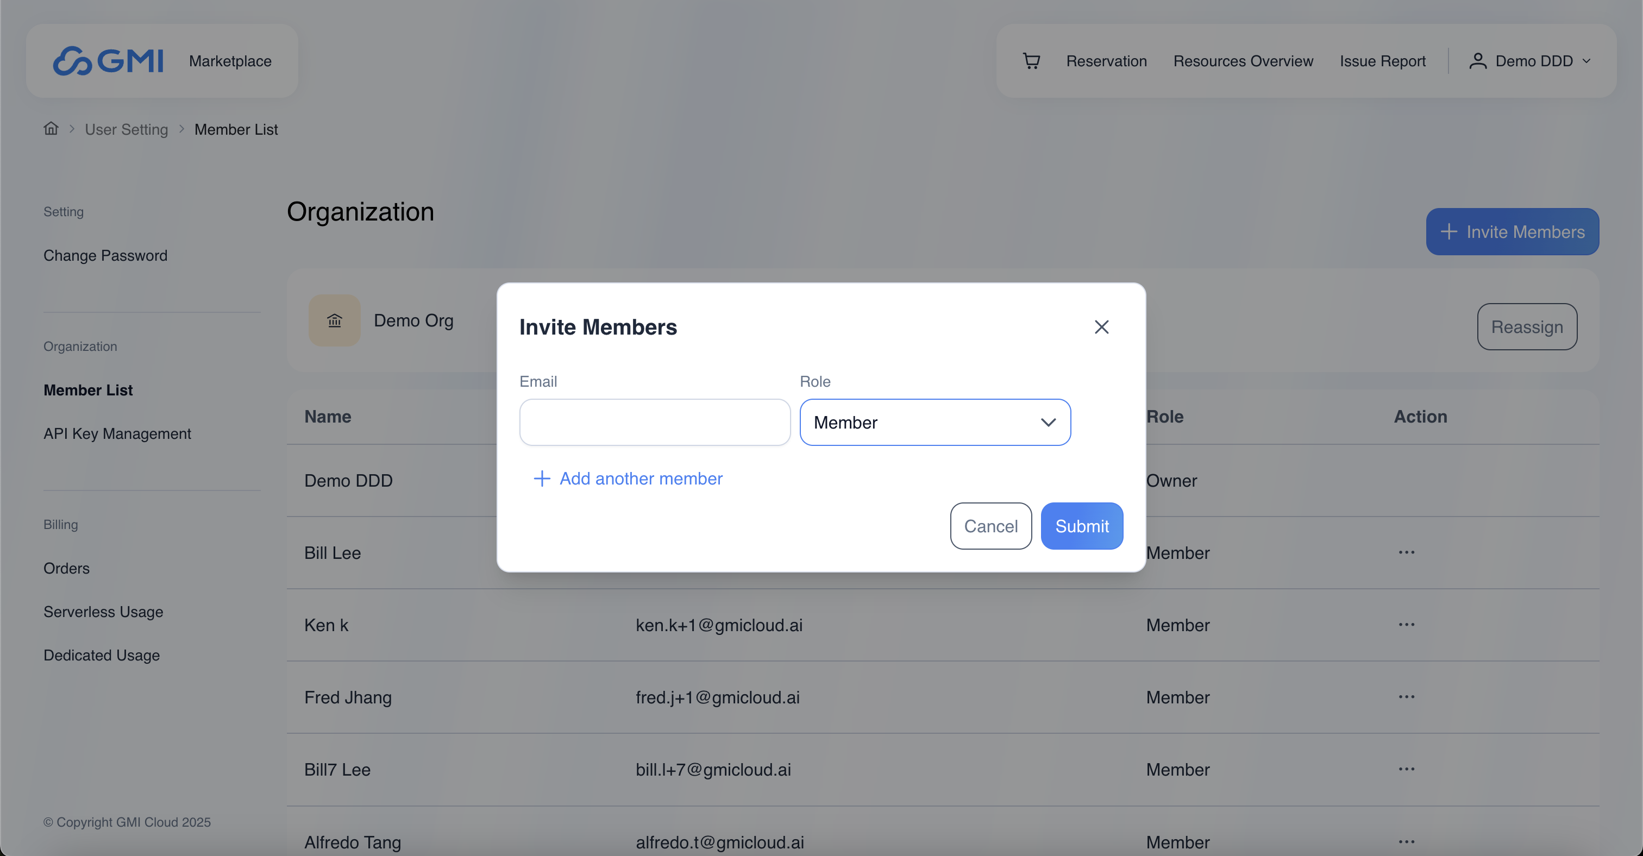Screen dimensions: 1643x856
Task: Click ken.k+1@gmicloud.ai email cell
Action: (x=719, y=625)
